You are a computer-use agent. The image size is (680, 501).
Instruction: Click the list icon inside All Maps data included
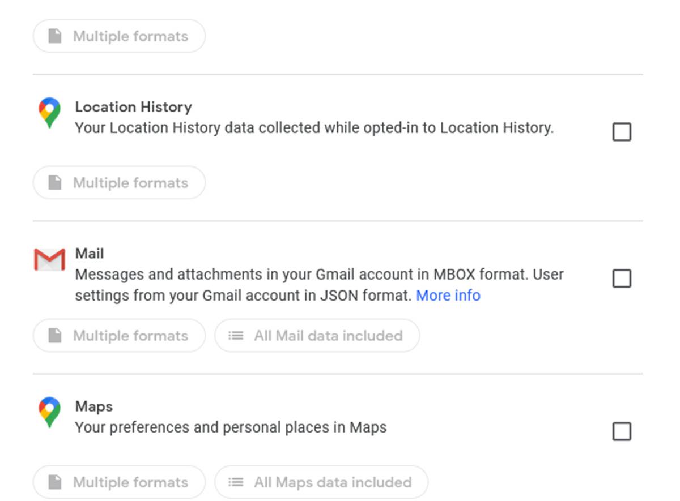click(x=235, y=482)
